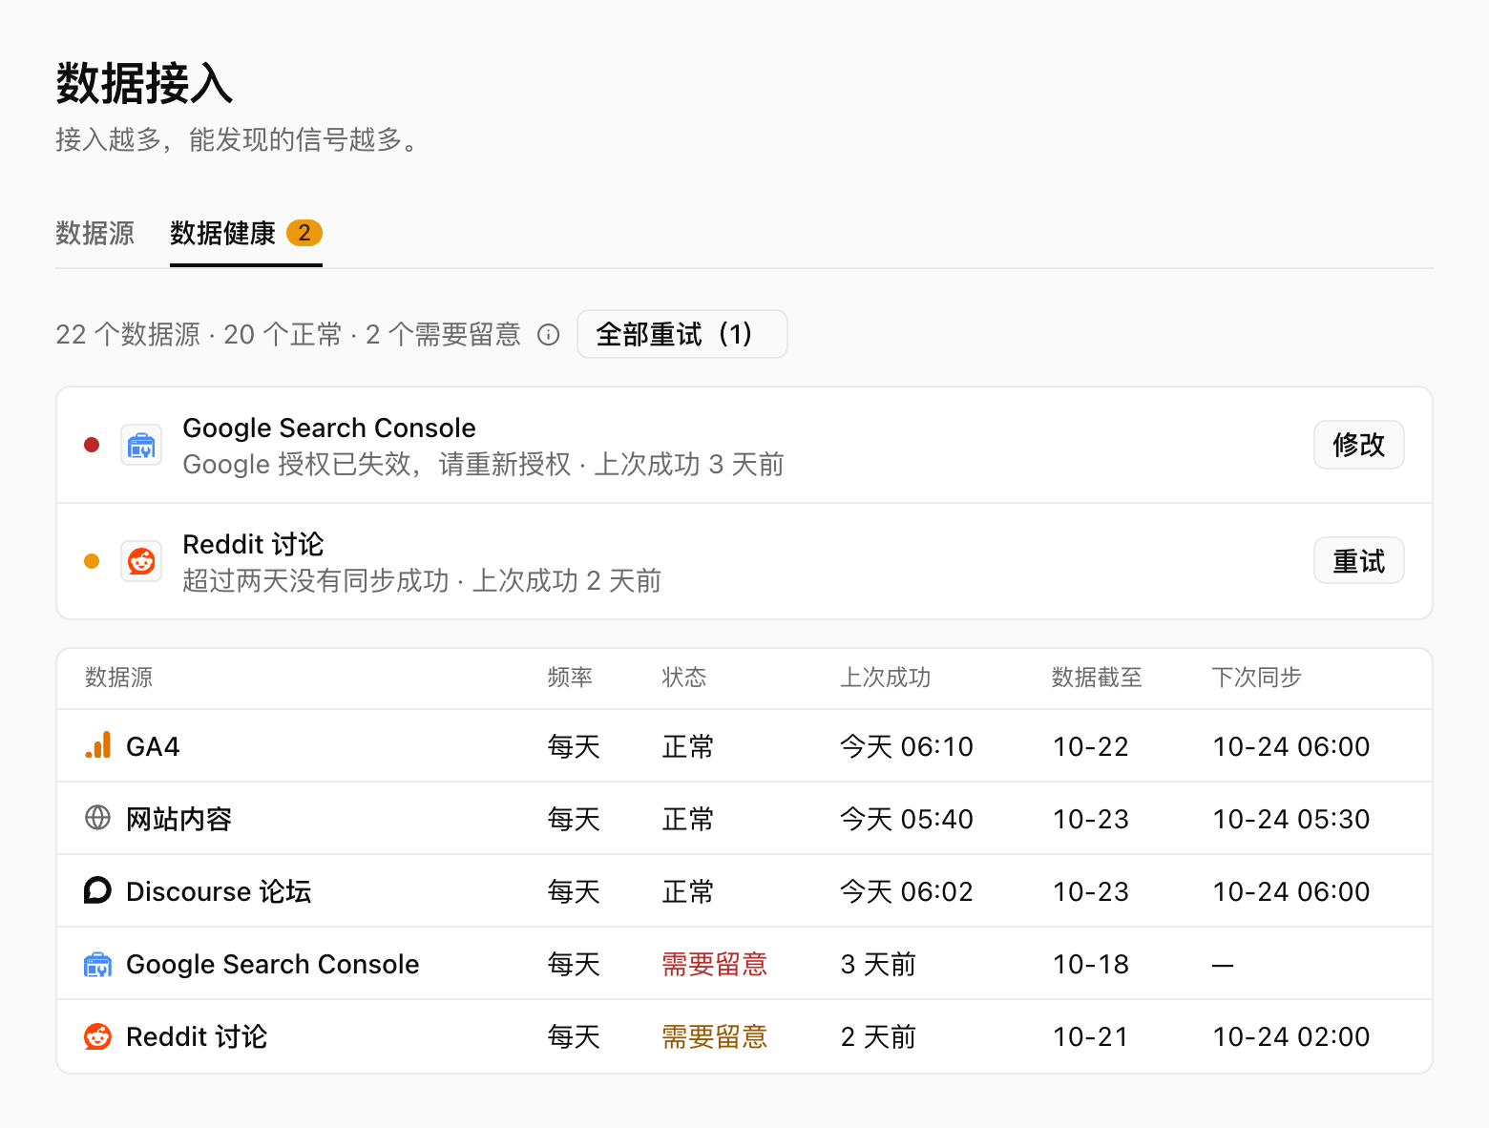
Task: Click 10-21 date in Reddit 讨论 row
Action: pyautogui.click(x=1091, y=1036)
